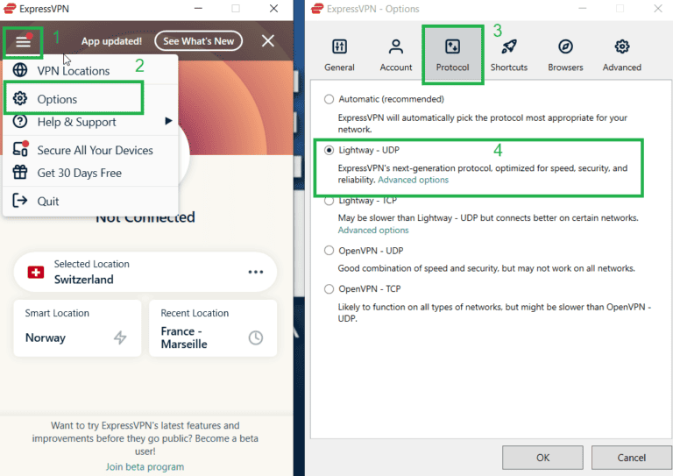Choose Lightway - TCP protocol
The width and height of the screenshot is (673, 476).
click(329, 201)
